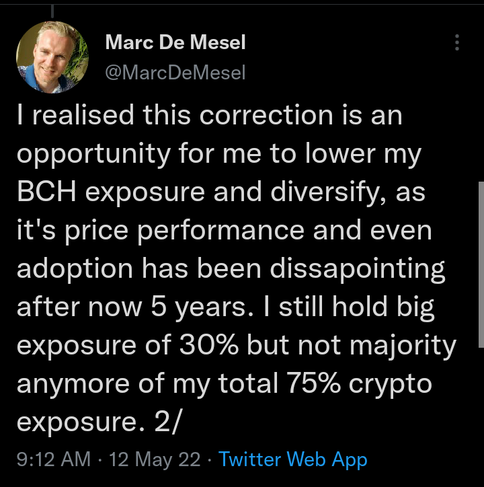Click the word opportunity in the tweet
Viewport: 484px width, 487px height.
(93, 155)
